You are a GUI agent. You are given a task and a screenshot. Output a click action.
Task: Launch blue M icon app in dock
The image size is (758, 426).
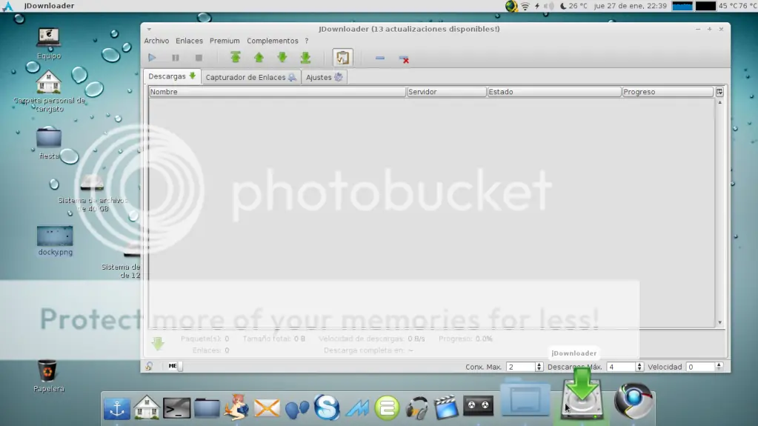tap(356, 409)
